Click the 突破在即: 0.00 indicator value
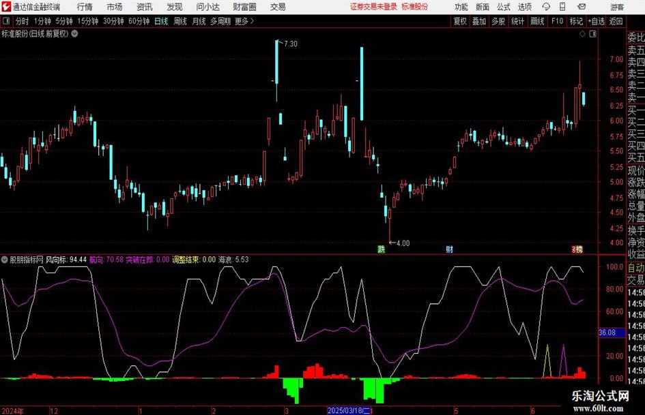 click(147, 259)
